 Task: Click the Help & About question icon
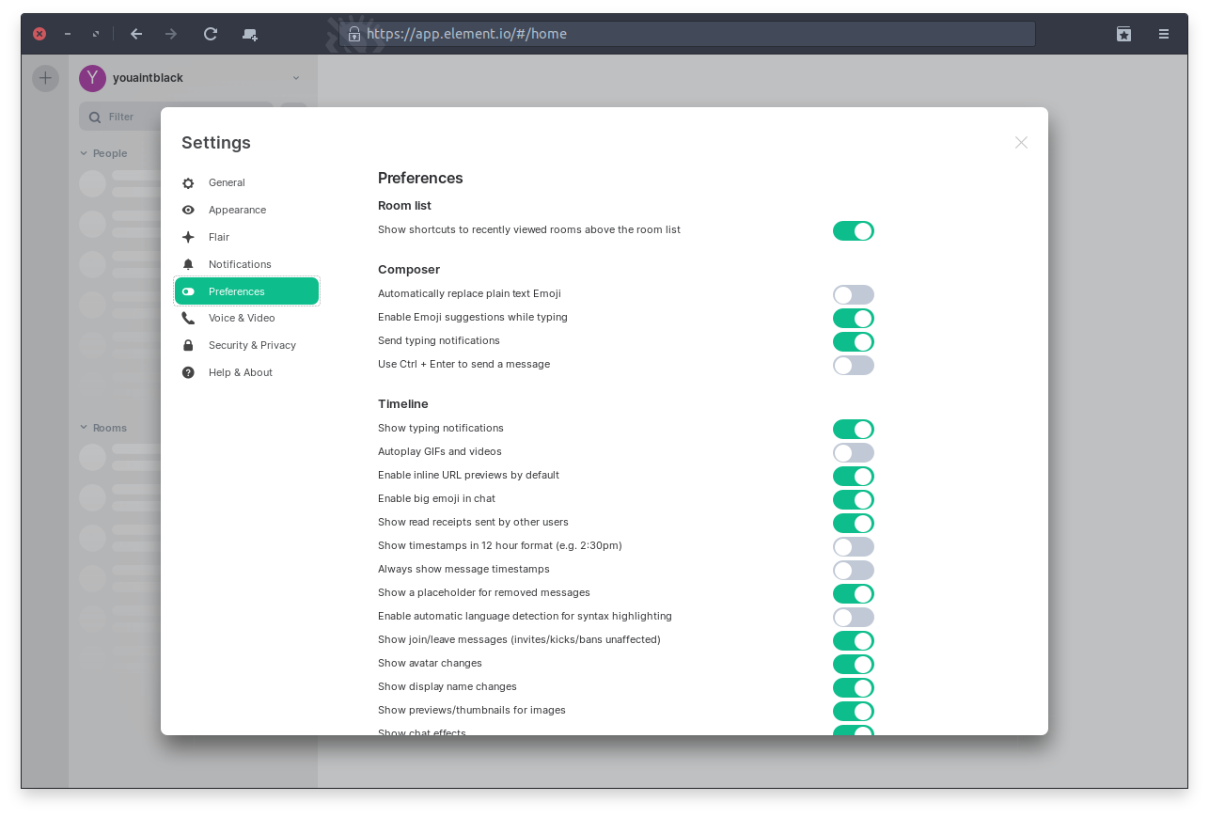pyautogui.click(x=188, y=373)
